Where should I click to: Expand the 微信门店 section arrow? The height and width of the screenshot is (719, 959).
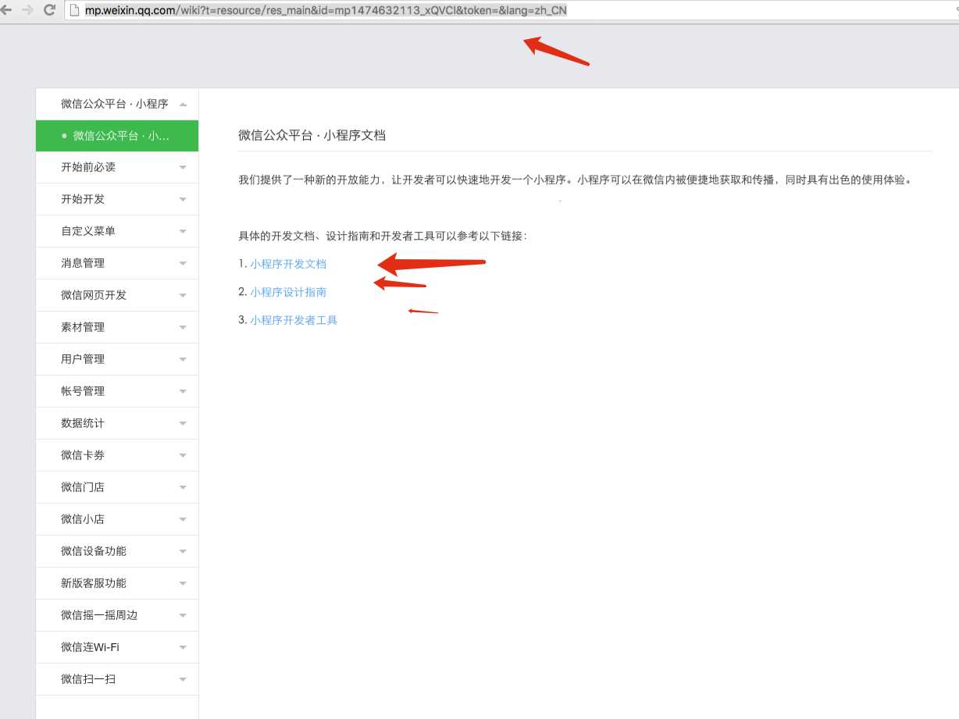(x=183, y=487)
